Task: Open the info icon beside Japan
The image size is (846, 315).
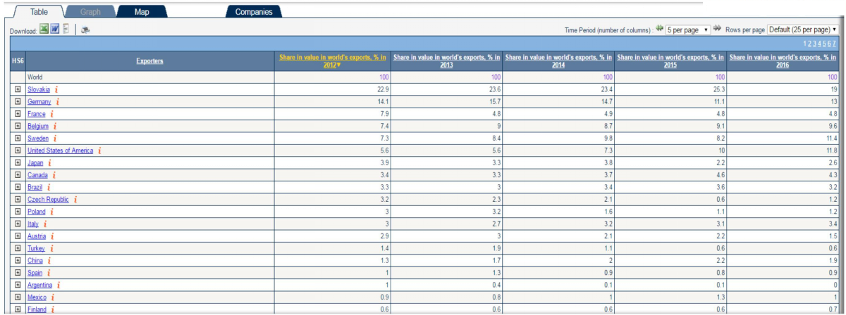Action: 49,162
